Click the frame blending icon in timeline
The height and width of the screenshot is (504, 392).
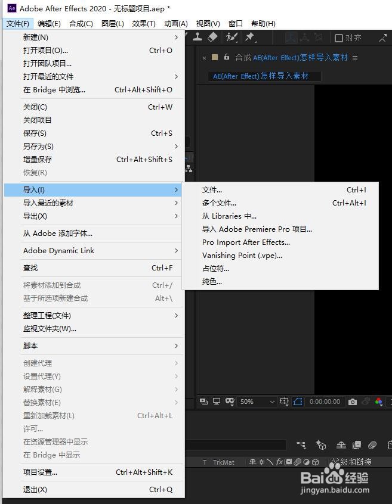357,445
